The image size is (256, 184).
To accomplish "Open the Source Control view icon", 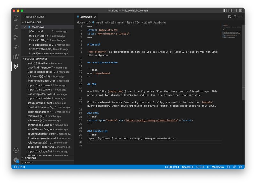I will [16, 37].
